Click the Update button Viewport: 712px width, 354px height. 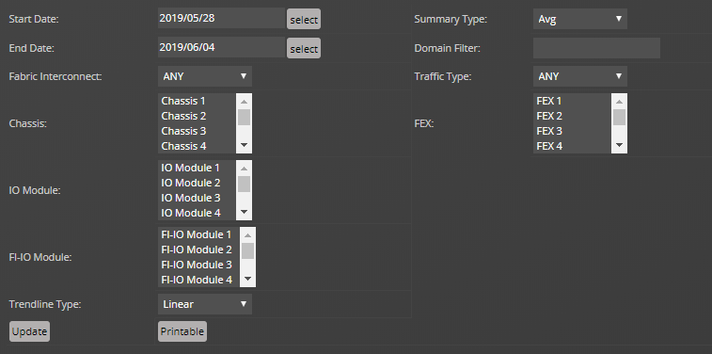29,331
